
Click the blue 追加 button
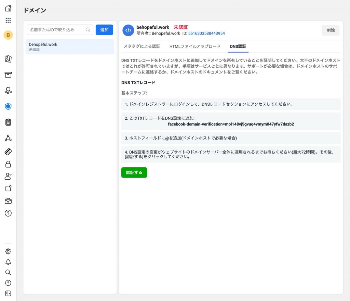[x=104, y=30]
